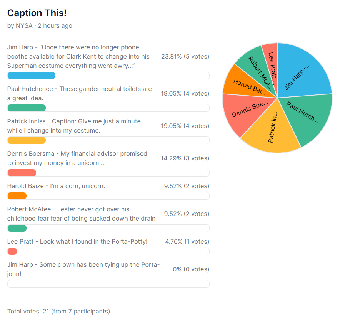Click the "Caption This!" poll title
This screenshot has width=340, height=320.
click(37, 13)
